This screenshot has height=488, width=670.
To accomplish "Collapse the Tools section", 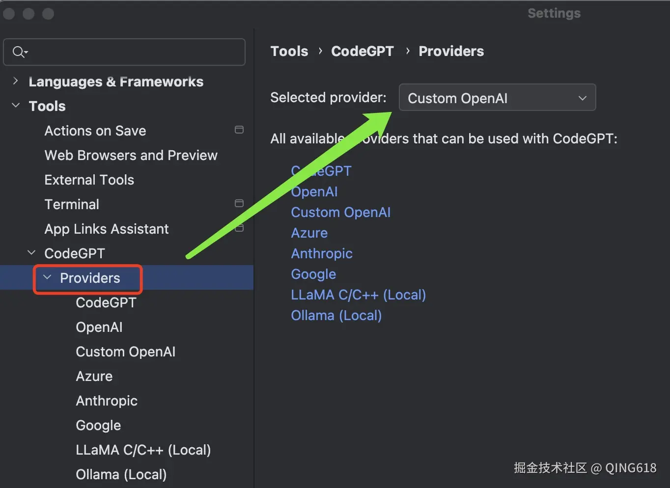I will pos(16,106).
